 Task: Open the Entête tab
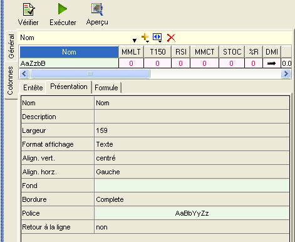point(33,88)
